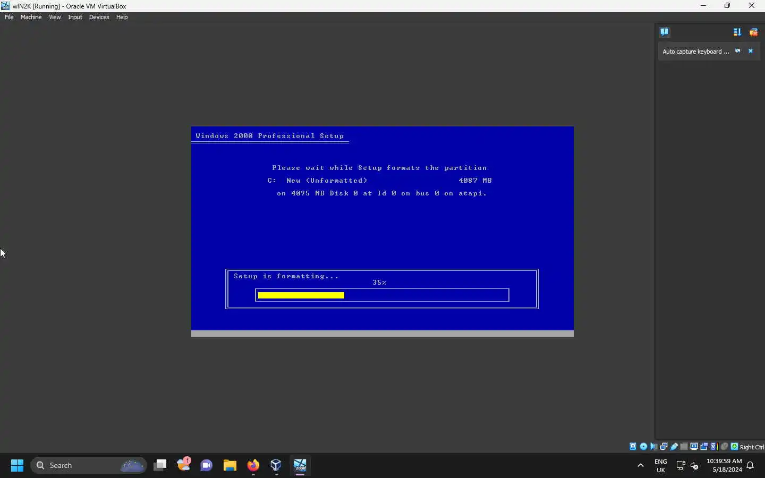Open VirtualBox Manager from taskbar
Screen dimensions: 765x478
[x=276, y=465]
